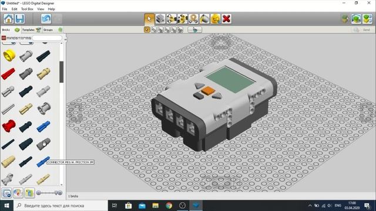Open Google Chrome from the taskbar
Viewport: 376px width, 211px height.
point(169,206)
